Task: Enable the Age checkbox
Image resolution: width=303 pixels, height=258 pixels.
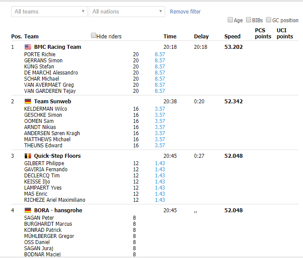Action: [230, 20]
